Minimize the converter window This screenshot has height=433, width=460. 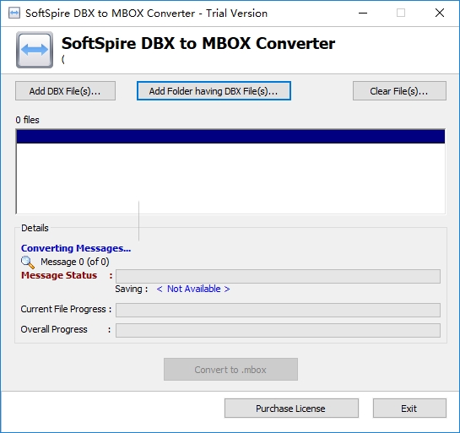point(363,13)
